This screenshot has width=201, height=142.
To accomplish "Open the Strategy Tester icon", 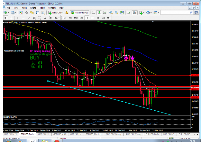I will 43,12.
